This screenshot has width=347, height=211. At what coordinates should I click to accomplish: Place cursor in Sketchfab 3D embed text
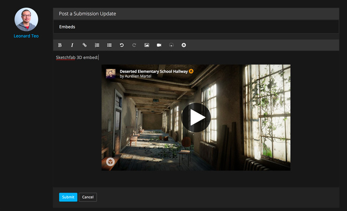click(77, 57)
